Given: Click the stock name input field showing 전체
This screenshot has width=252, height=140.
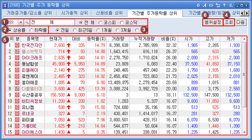Looking at the screenshot, I should (x=52, y=23).
